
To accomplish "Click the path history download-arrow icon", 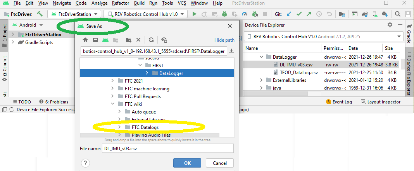I will (x=231, y=51).
